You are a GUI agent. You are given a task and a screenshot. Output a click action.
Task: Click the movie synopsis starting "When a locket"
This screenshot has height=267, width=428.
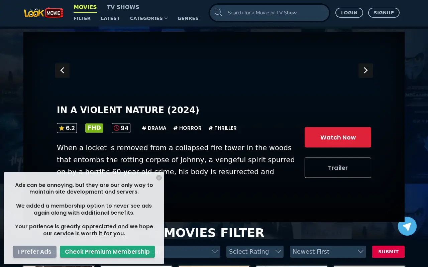coord(176,160)
